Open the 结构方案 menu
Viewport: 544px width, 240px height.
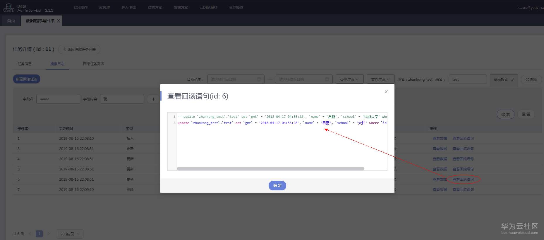(x=155, y=8)
